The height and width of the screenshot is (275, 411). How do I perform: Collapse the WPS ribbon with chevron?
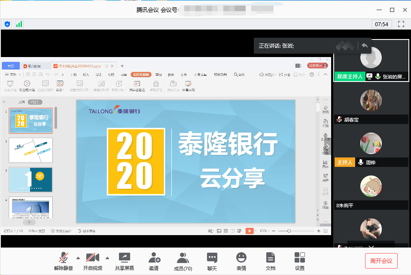[326, 75]
